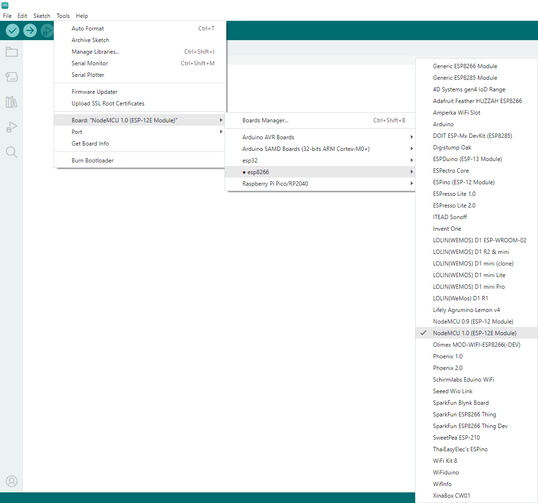Expand the Port submenu
Image resolution: width=538 pixels, height=503 pixels.
point(140,132)
